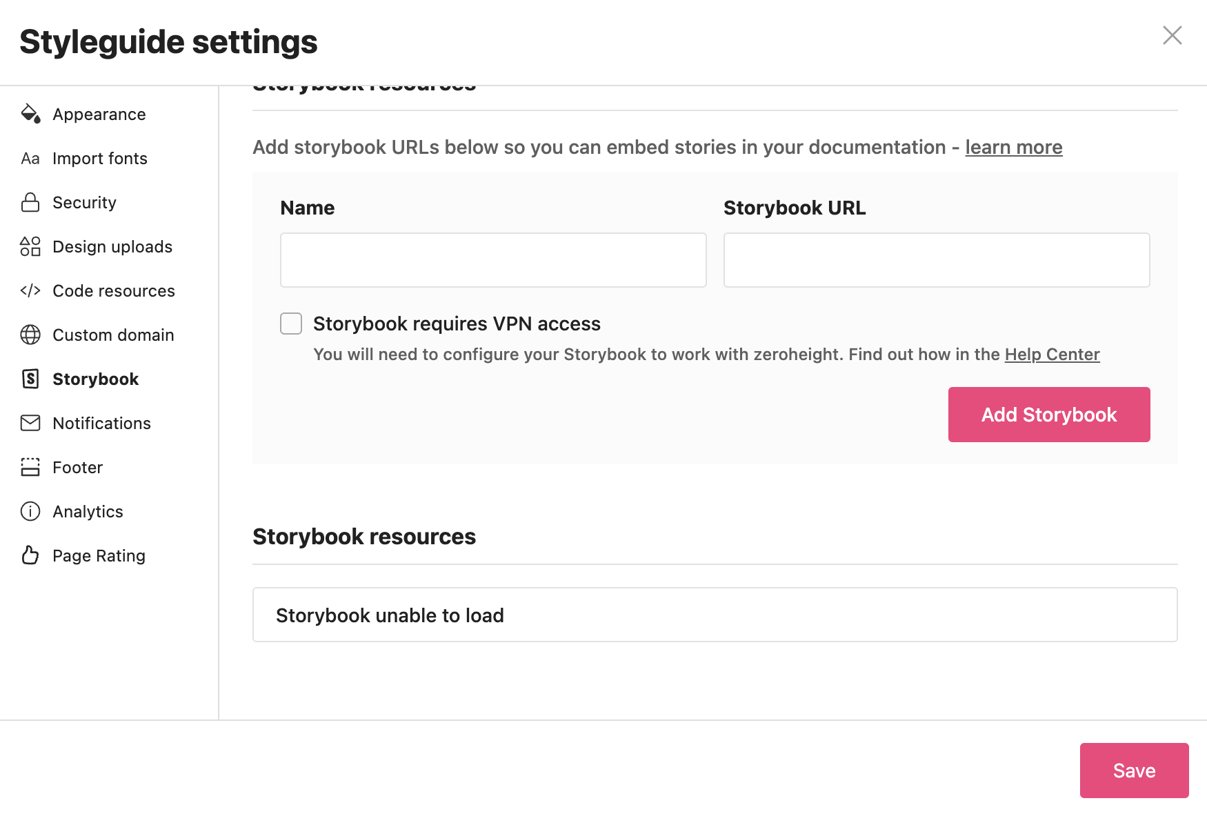The width and height of the screenshot is (1207, 814).
Task: Select the Appearance paint drop icon
Action: [x=30, y=114]
